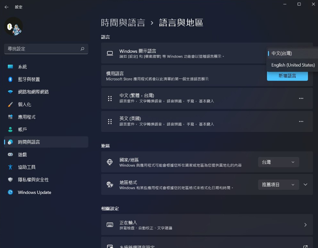The width and height of the screenshot is (318, 248).
Task: Click the 協助工具 accessibility icon
Action: [10, 167]
